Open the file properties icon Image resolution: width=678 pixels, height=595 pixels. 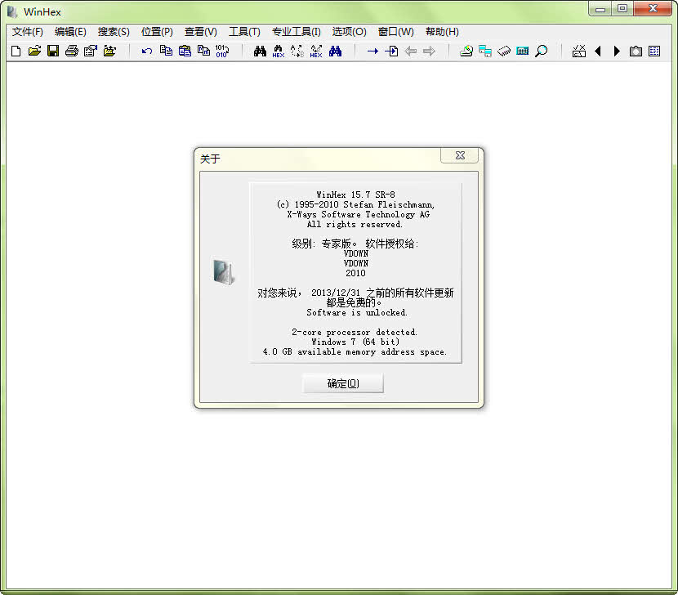point(91,51)
